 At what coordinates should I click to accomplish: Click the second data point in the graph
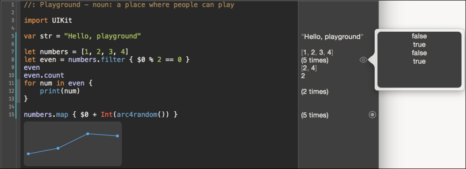click(x=58, y=148)
